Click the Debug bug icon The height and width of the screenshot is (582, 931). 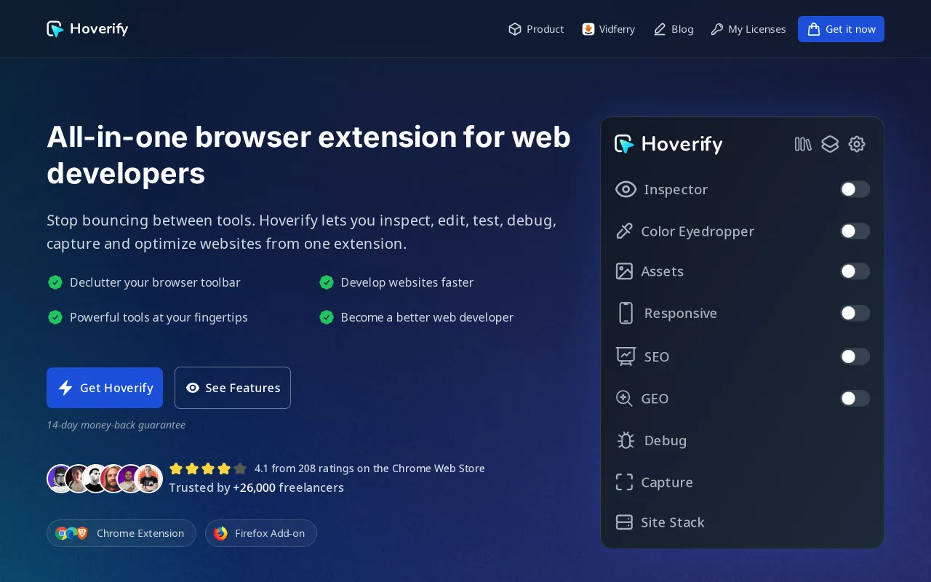coord(626,440)
